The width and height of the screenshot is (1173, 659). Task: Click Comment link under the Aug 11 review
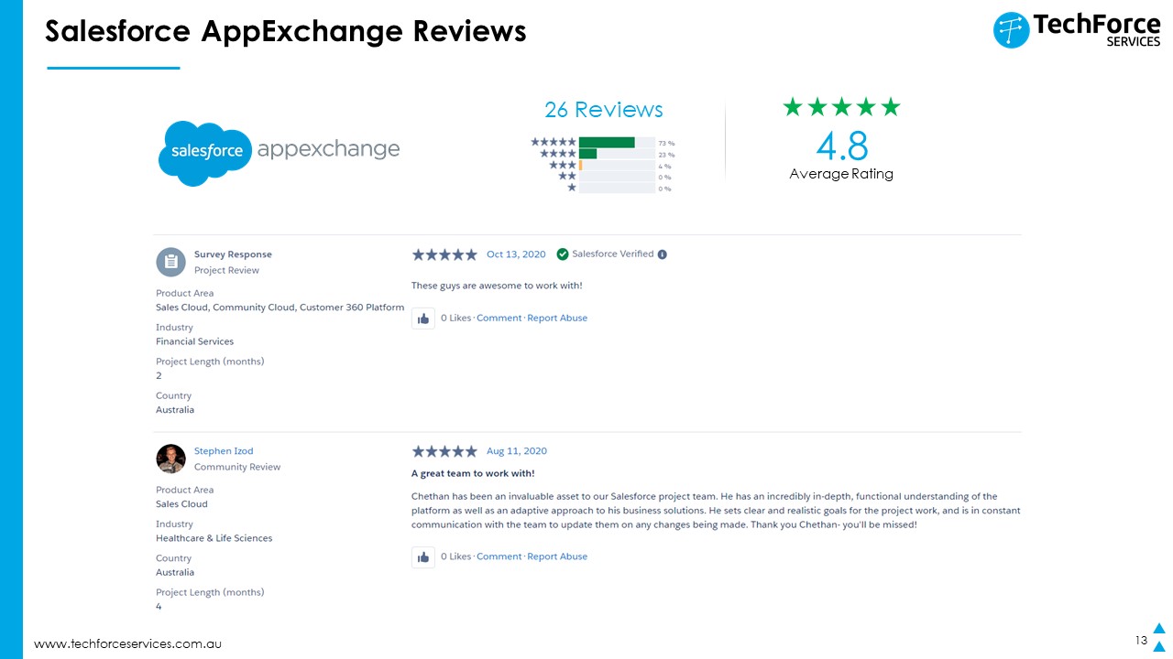[499, 556]
